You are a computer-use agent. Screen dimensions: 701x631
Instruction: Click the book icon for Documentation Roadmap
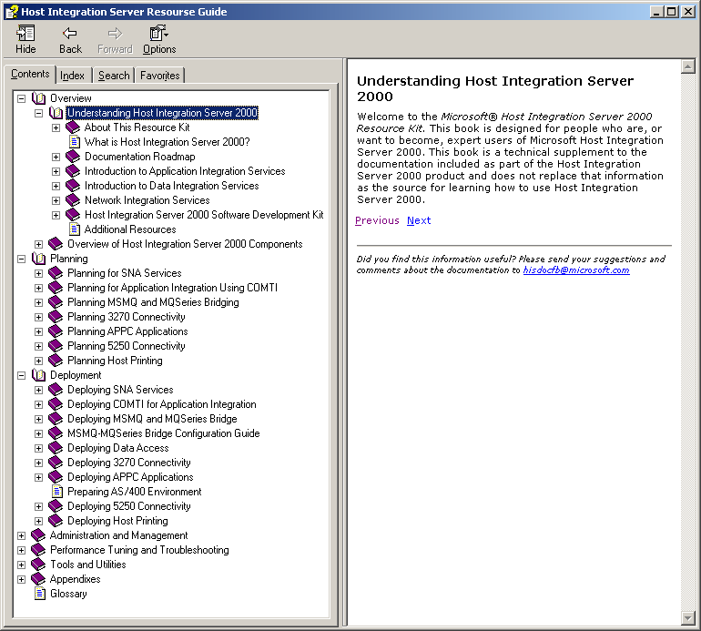[x=73, y=157]
